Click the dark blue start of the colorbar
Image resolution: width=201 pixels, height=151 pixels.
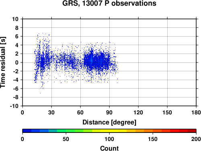point(27,131)
